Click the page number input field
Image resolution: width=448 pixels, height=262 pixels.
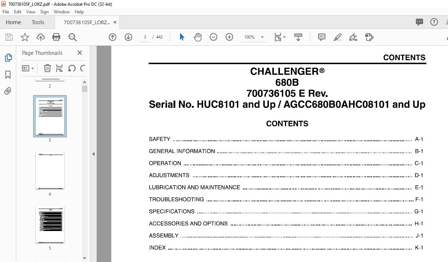(145, 37)
